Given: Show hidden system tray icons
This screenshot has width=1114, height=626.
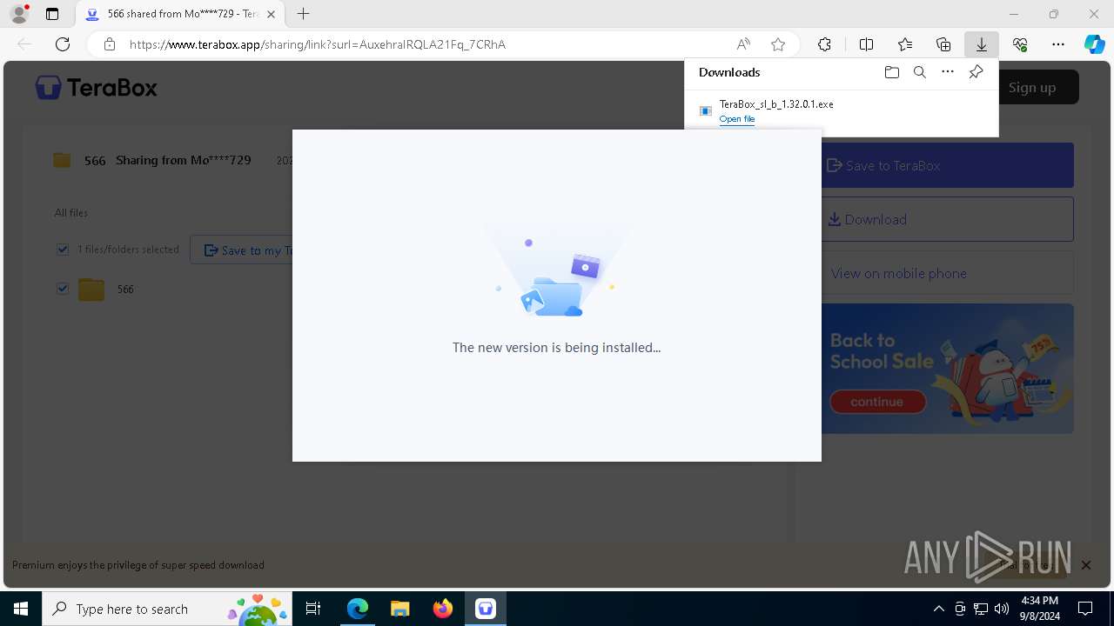Looking at the screenshot, I should (x=938, y=609).
